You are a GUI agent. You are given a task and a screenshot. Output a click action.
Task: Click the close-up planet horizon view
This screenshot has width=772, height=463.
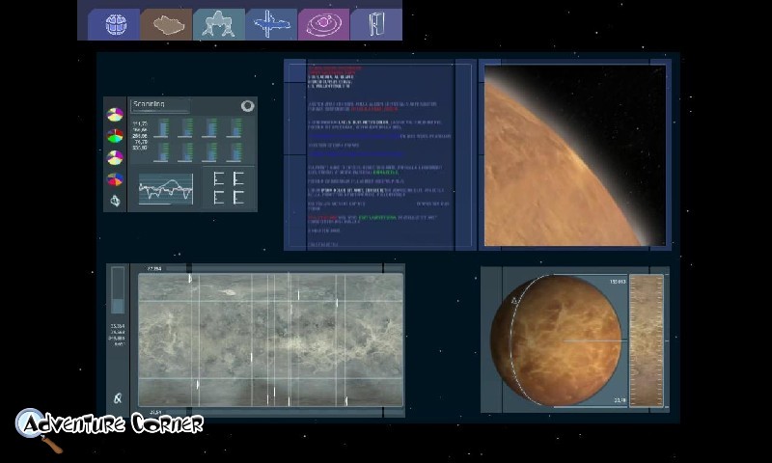pos(574,155)
